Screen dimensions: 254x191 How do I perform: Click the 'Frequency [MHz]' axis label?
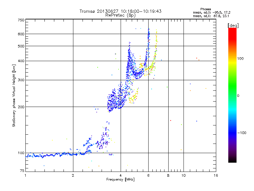(x=120, y=180)
